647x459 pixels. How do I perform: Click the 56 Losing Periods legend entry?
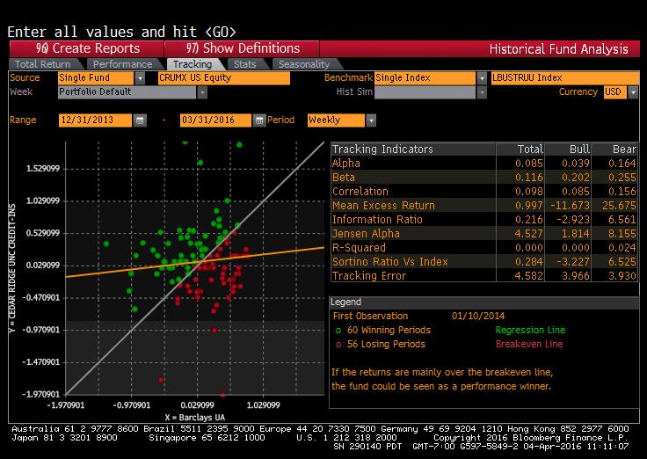(381, 345)
